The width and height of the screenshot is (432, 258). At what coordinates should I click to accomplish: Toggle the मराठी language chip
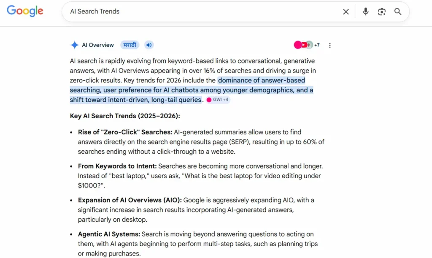130,45
